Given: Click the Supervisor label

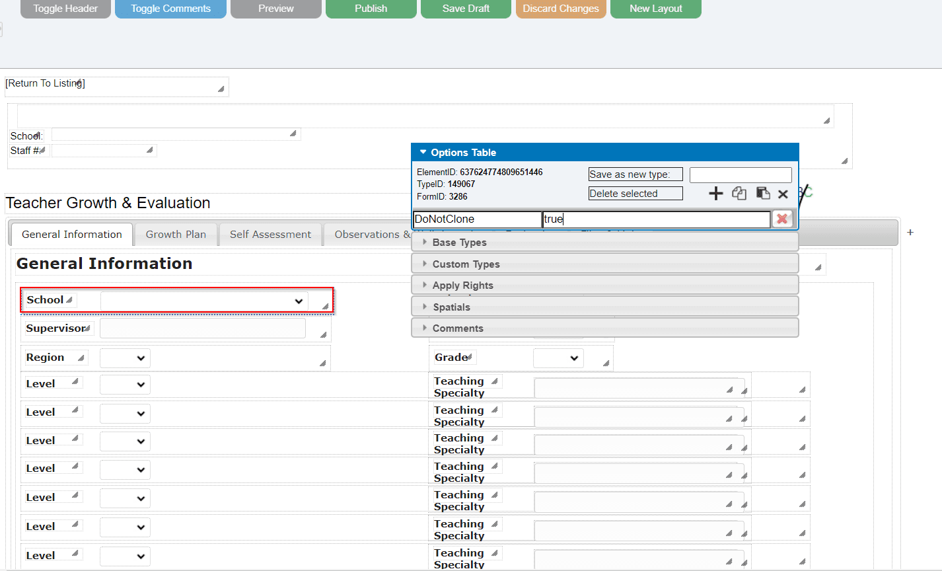Looking at the screenshot, I should [x=56, y=328].
